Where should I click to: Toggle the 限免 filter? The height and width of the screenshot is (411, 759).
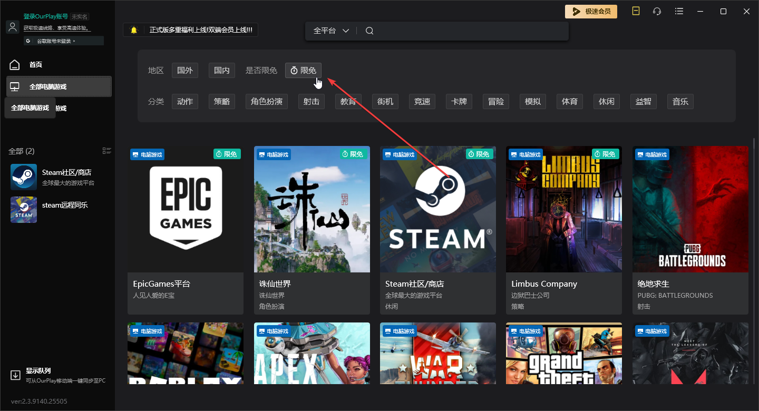[303, 71]
